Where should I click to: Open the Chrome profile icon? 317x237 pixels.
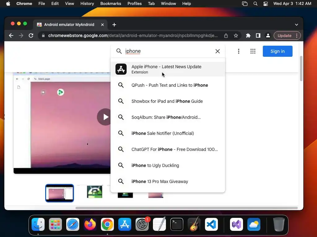(x=268, y=36)
